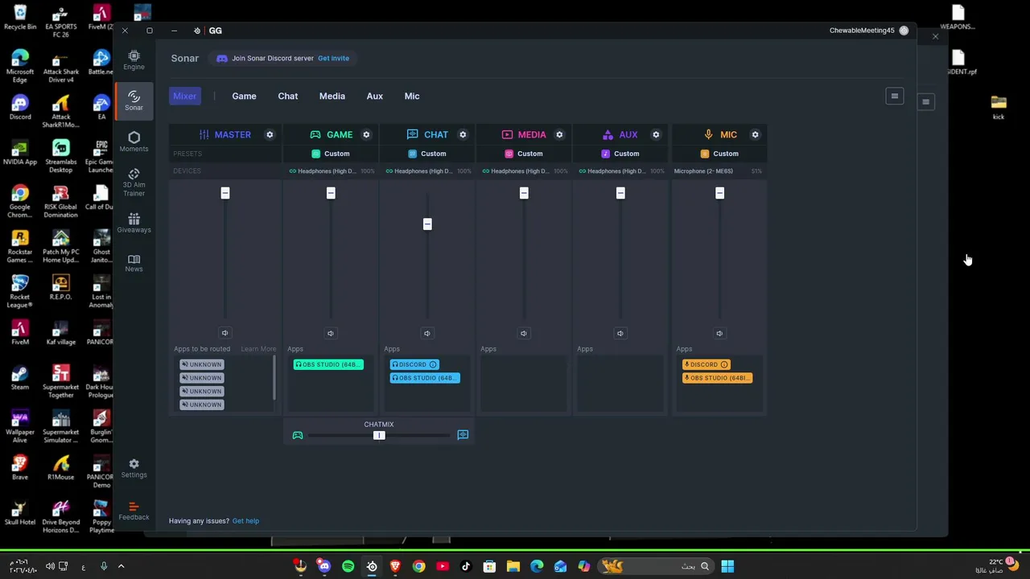
Task: Select OBS Studio app in CHAT column
Action: tap(425, 378)
